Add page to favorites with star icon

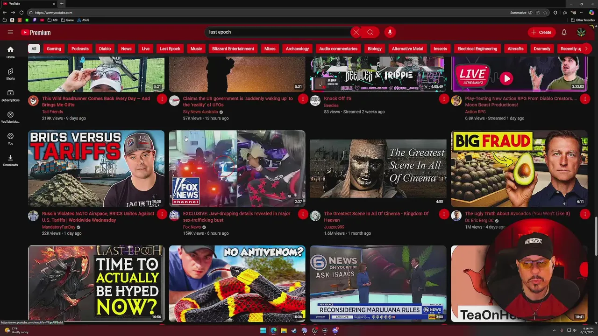tap(545, 13)
